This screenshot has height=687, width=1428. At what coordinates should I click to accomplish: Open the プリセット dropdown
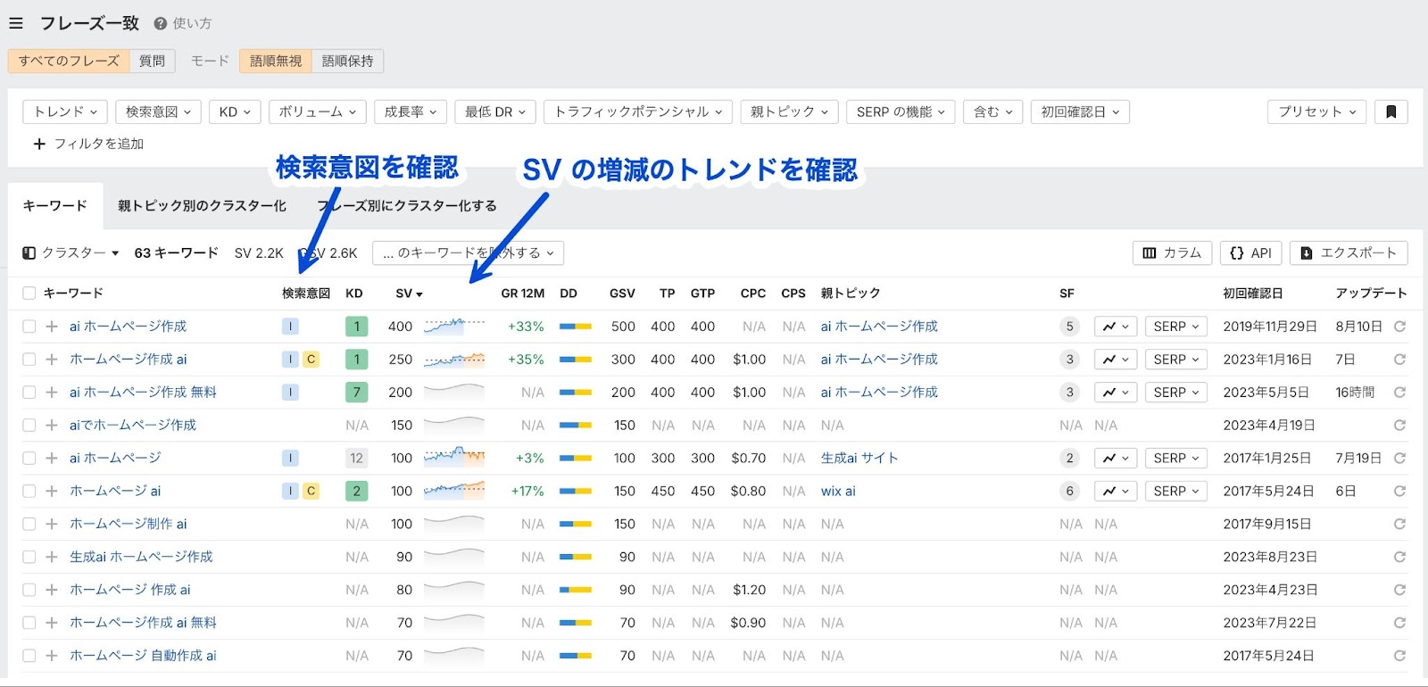(1316, 112)
